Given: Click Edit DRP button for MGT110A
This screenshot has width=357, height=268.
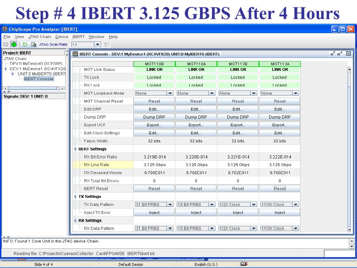Looking at the screenshot, I should pos(196,109).
